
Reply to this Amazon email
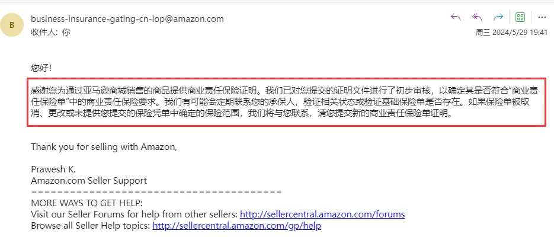[x=456, y=17]
